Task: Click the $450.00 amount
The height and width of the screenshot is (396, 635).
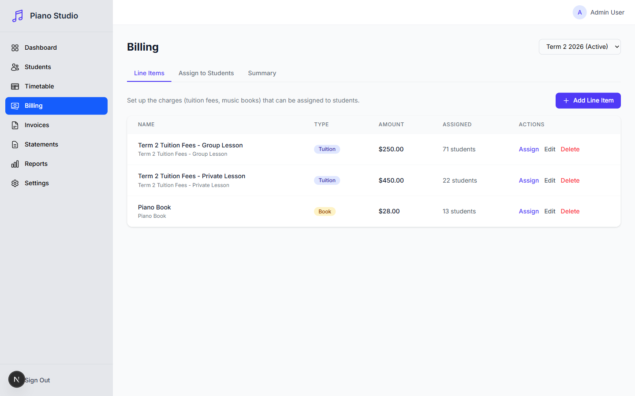Action: (391, 180)
